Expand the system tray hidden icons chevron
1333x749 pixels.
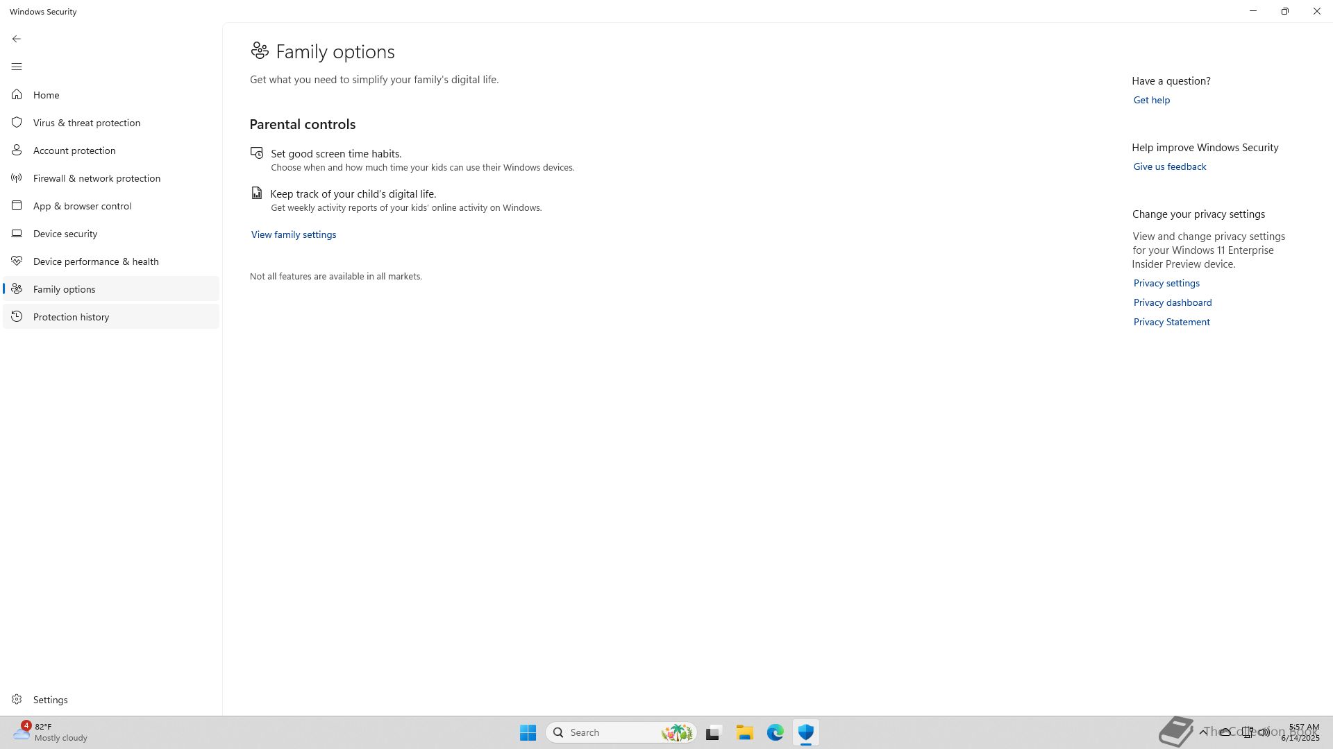(x=1203, y=732)
